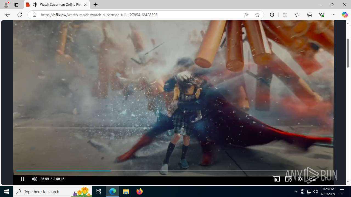Enable Split screen view
351x197 pixels.
285,15
